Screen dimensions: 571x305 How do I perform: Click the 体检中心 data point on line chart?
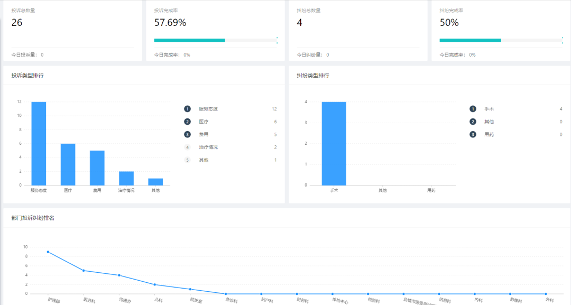(333, 294)
